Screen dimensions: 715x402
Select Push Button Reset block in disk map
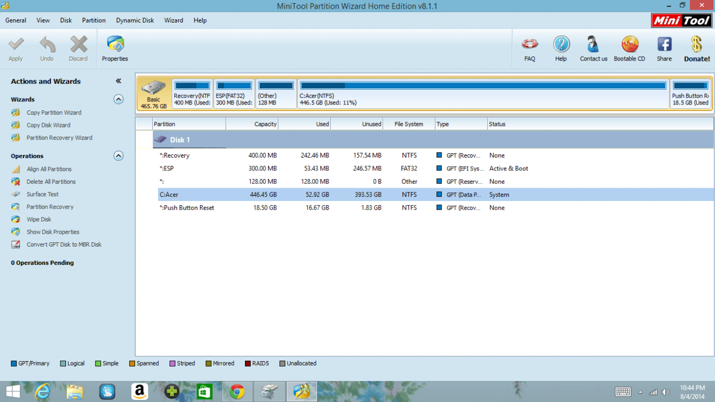click(x=690, y=94)
